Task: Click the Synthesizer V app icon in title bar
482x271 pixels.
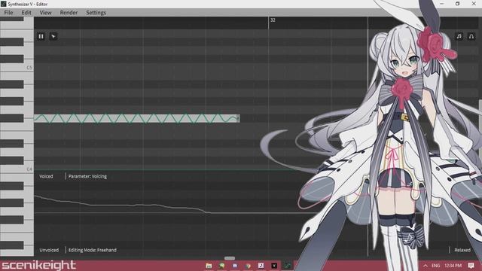Action: pos(3,4)
